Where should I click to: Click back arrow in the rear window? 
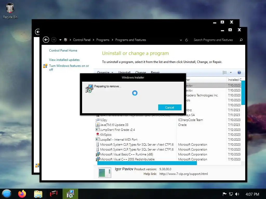(37, 32)
